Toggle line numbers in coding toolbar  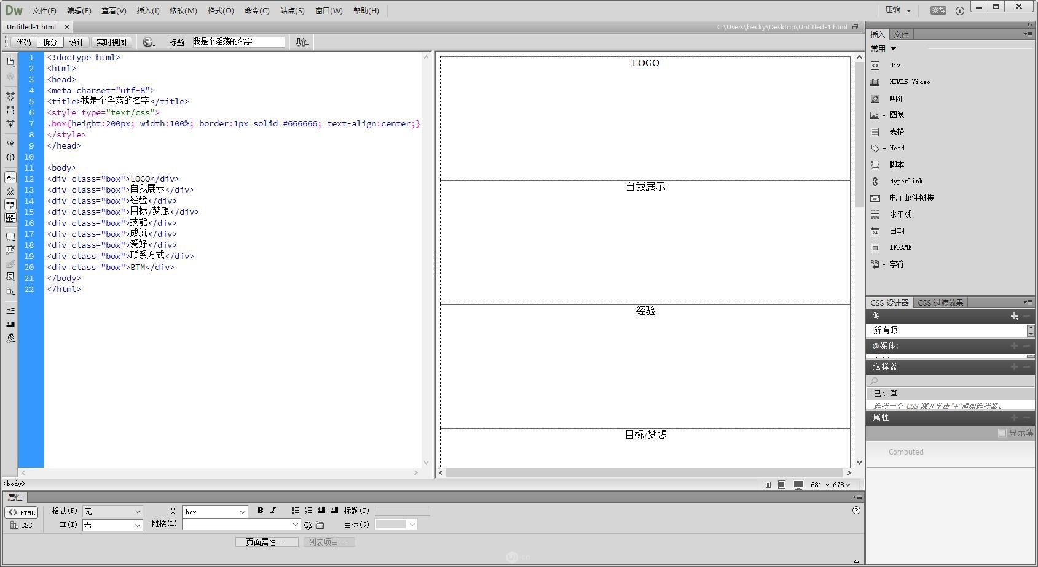(10, 177)
